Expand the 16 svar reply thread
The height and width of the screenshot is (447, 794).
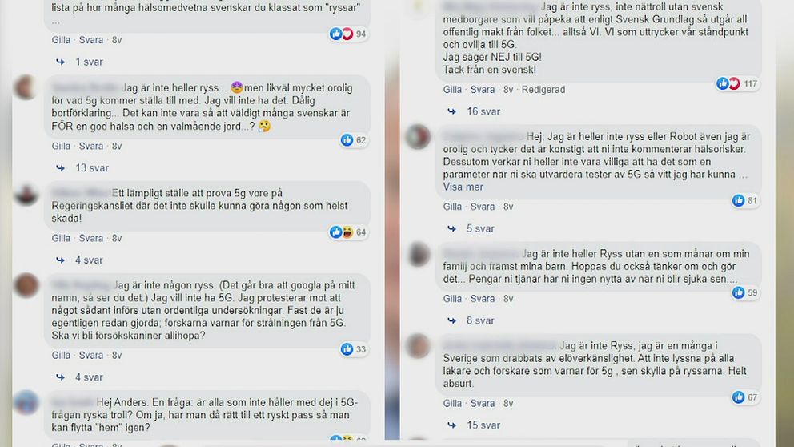[x=483, y=111]
